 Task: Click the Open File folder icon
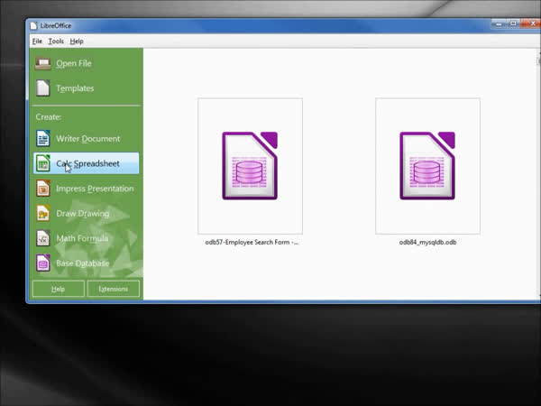[x=42, y=63]
